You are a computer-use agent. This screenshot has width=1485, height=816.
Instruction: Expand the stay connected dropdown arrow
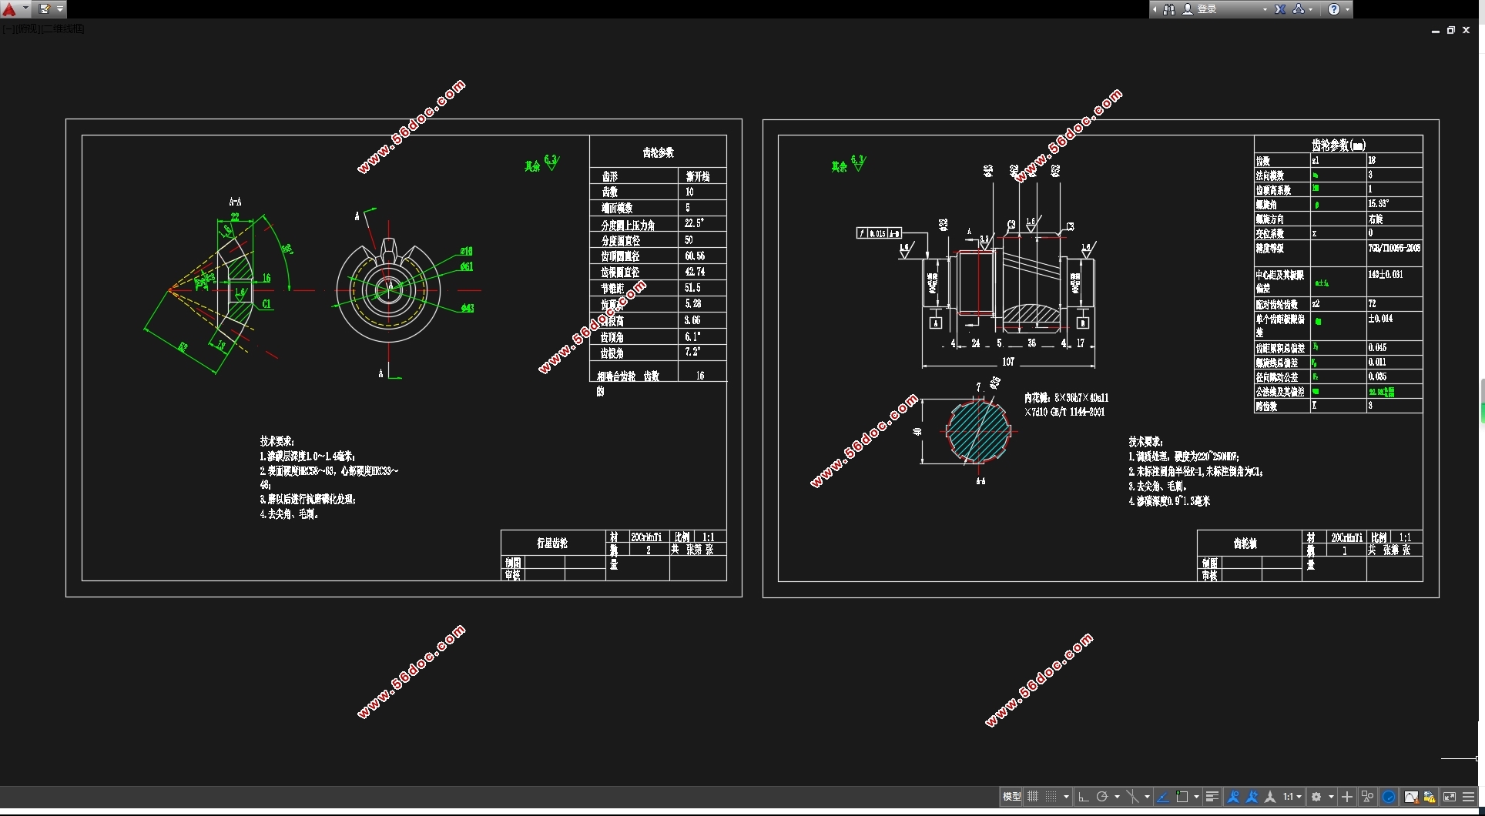[x=1311, y=9]
